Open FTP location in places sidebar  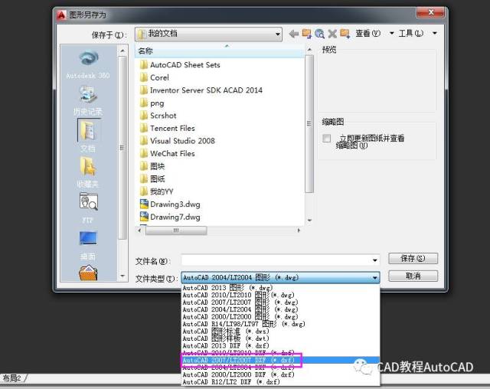pos(88,208)
